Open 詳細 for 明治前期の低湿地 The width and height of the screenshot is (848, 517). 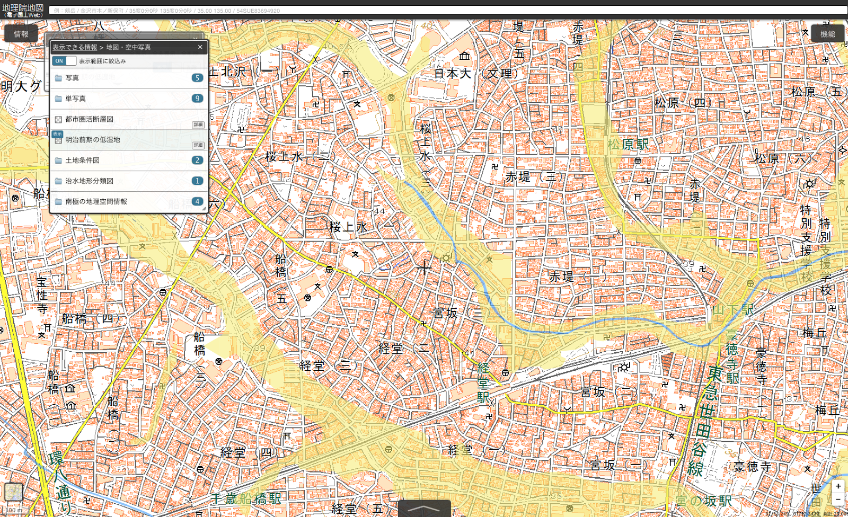coord(198,145)
